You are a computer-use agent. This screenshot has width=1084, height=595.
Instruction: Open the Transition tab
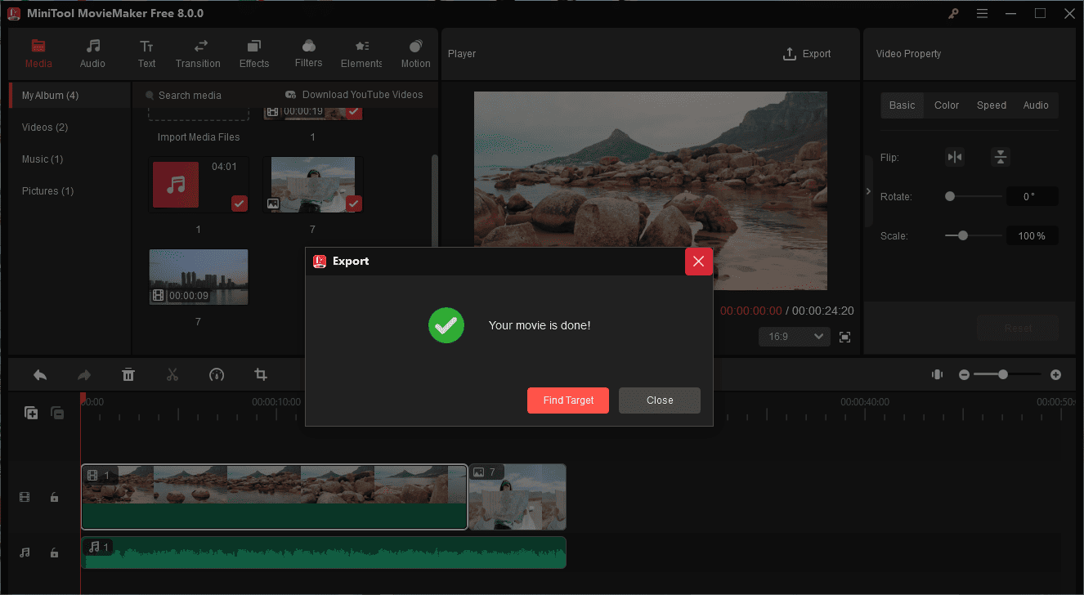tap(198, 53)
